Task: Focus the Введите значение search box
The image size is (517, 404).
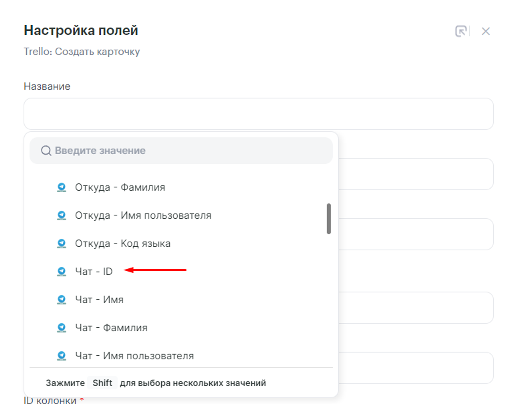Action: click(x=187, y=151)
